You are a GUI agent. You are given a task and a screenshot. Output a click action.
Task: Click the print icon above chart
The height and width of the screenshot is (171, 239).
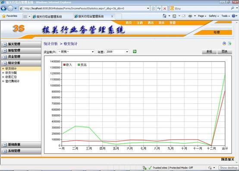click(x=224, y=43)
